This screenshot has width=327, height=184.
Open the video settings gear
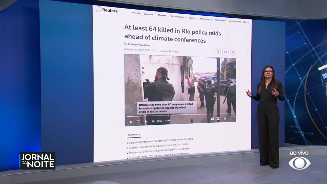click(x=224, y=119)
